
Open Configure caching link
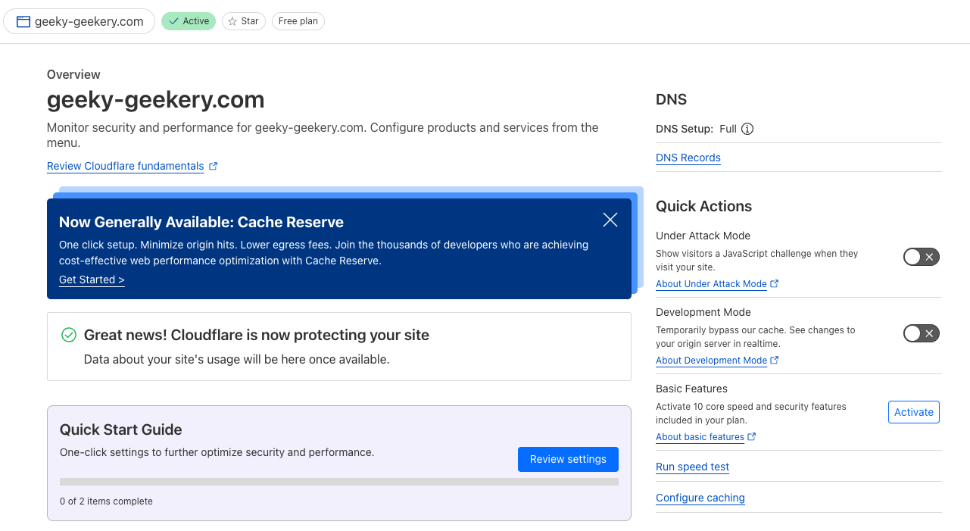coord(700,498)
